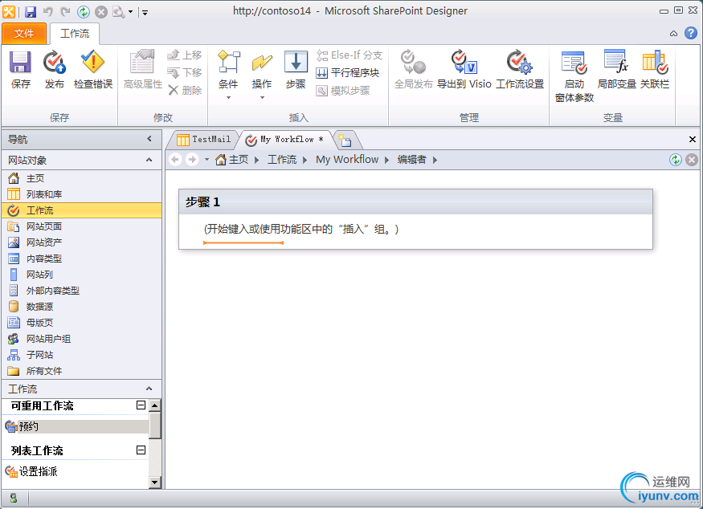Click refresh icon in Quick Access toolbar
This screenshot has width=703, height=509.
click(x=84, y=12)
